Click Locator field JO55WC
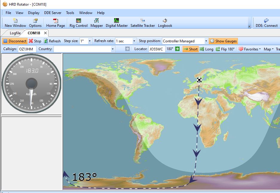This screenshot has height=193, width=280. pyautogui.click(x=157, y=49)
